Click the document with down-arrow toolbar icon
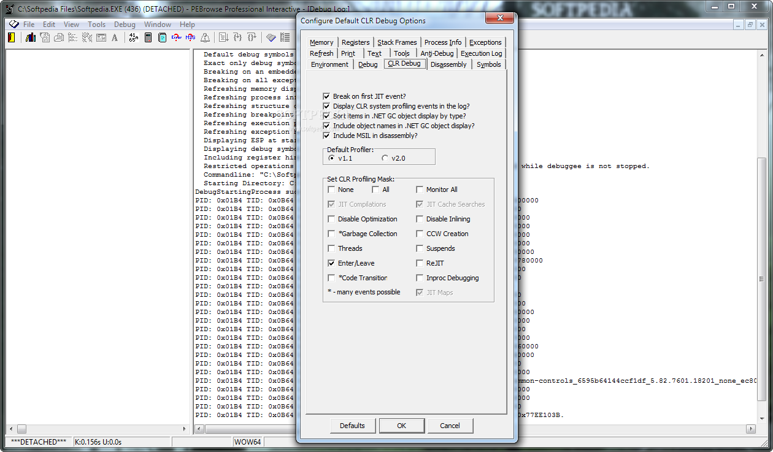773x452 pixels. click(223, 37)
